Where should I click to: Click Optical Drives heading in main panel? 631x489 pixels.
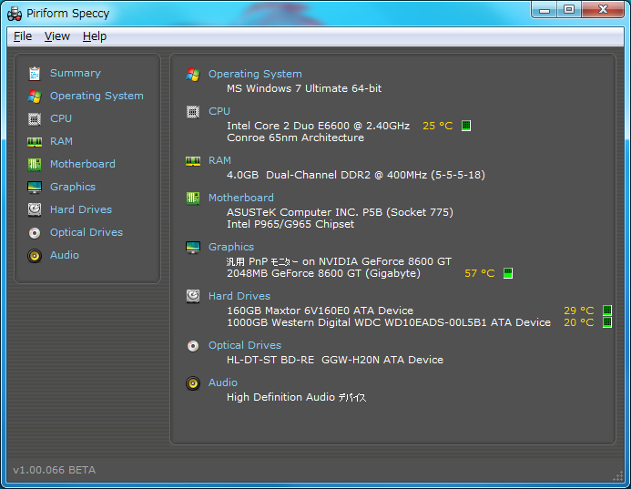[x=245, y=346]
